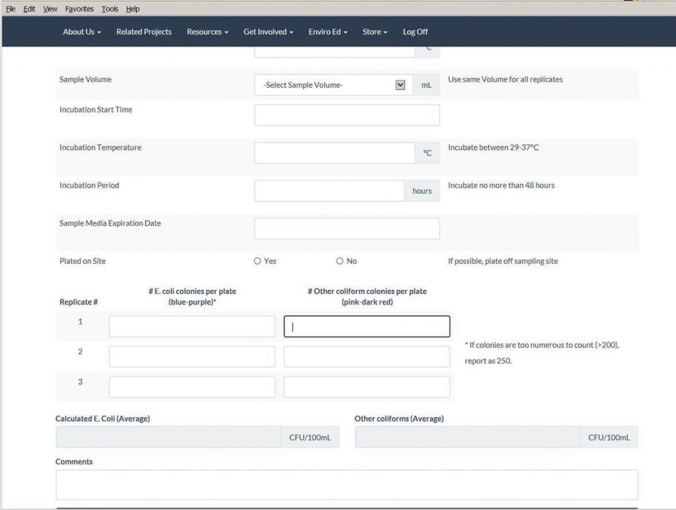The width and height of the screenshot is (676, 510).
Task: Open the Store dropdown menu
Action: [x=374, y=32]
